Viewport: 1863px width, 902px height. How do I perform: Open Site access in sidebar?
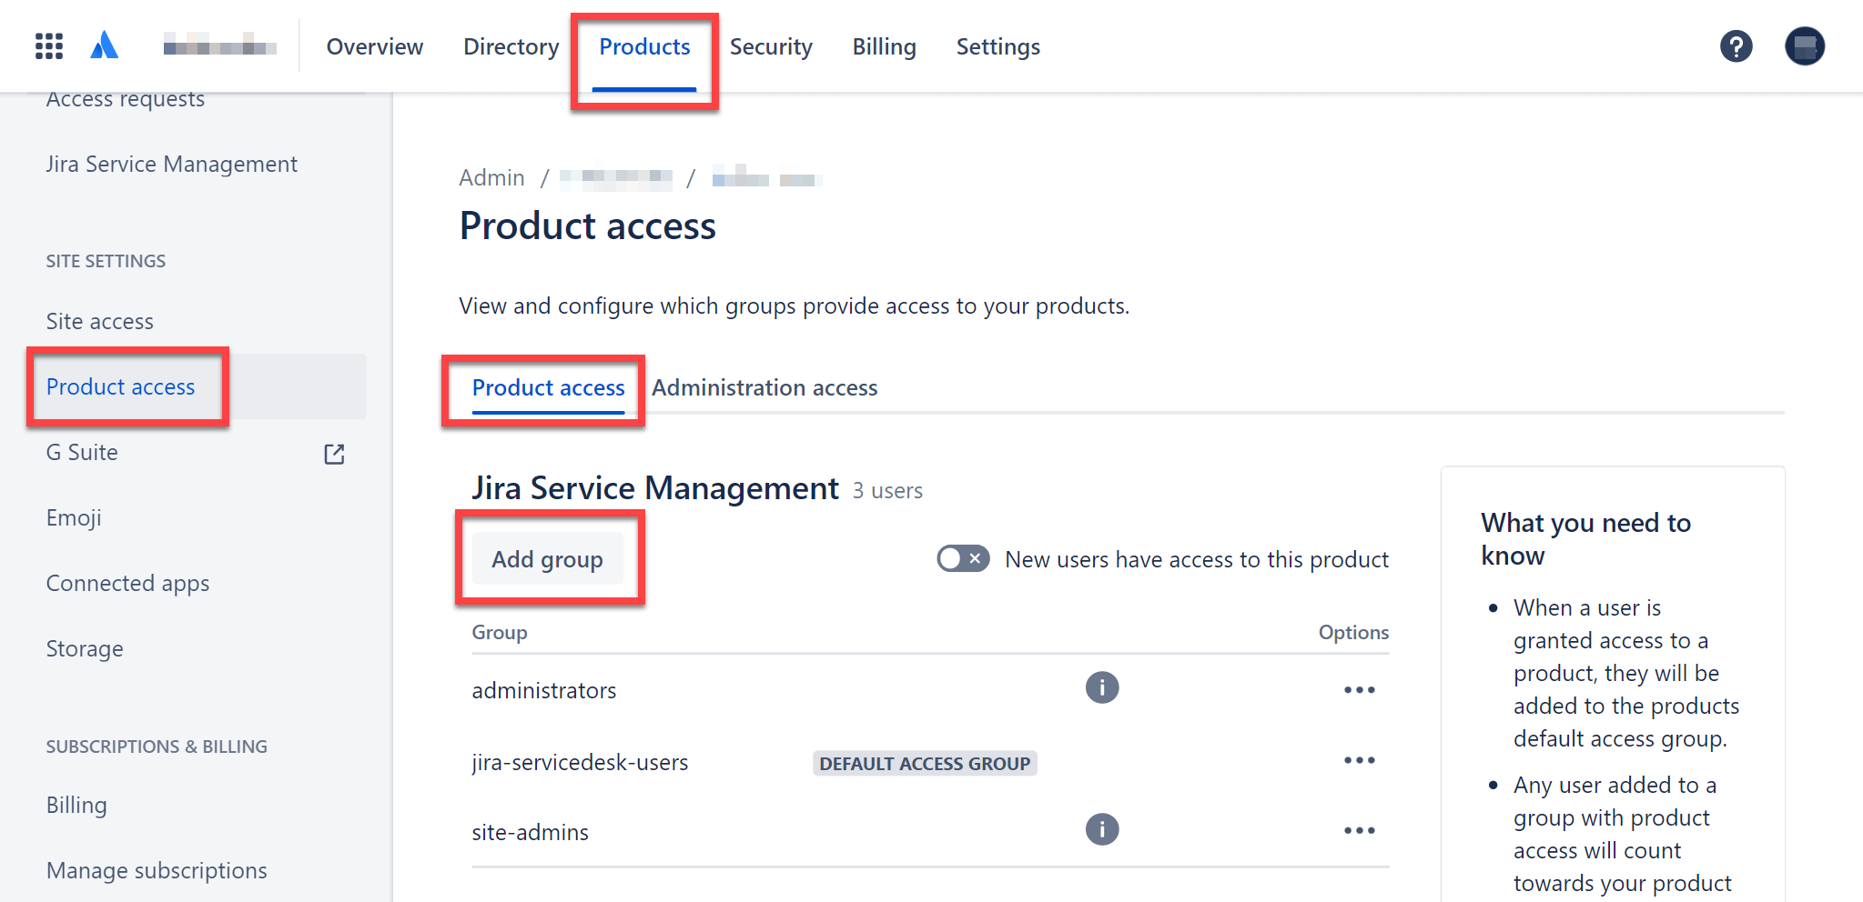tap(100, 321)
